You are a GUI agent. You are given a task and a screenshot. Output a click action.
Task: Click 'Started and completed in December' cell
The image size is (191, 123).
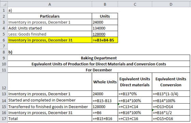coord(50,100)
